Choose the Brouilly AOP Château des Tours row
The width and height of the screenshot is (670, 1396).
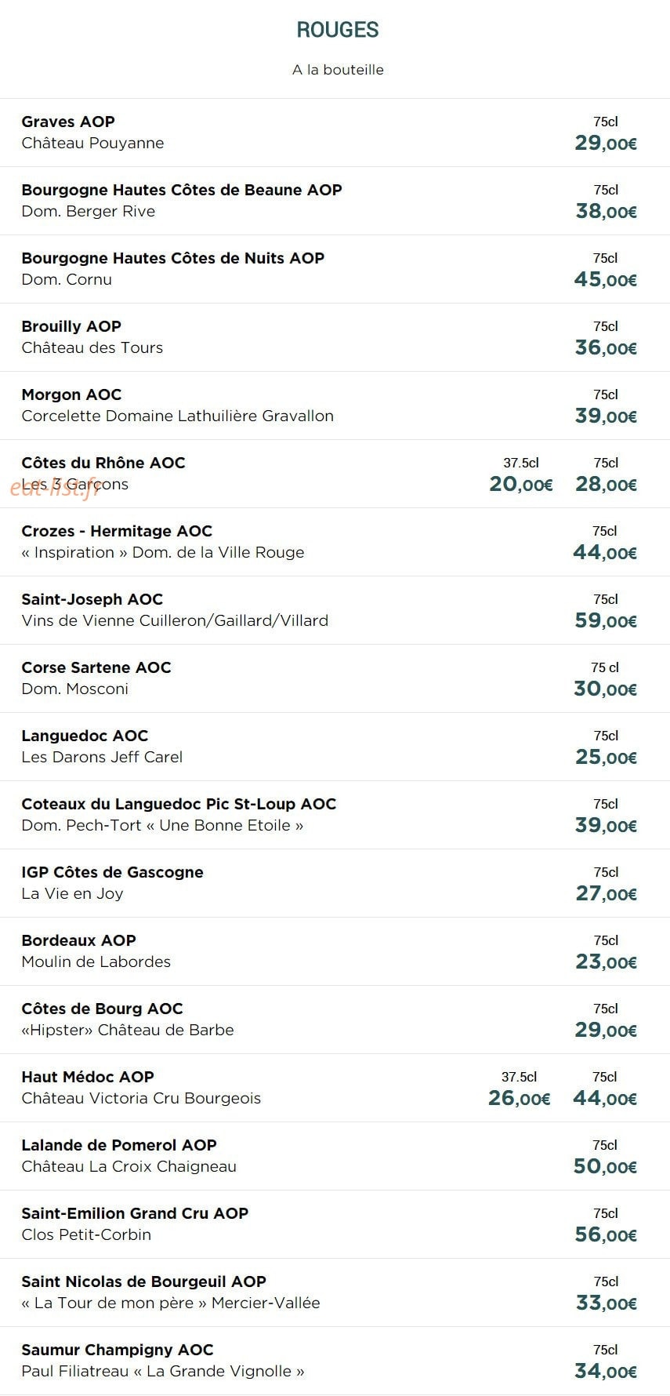pyautogui.click(x=335, y=337)
